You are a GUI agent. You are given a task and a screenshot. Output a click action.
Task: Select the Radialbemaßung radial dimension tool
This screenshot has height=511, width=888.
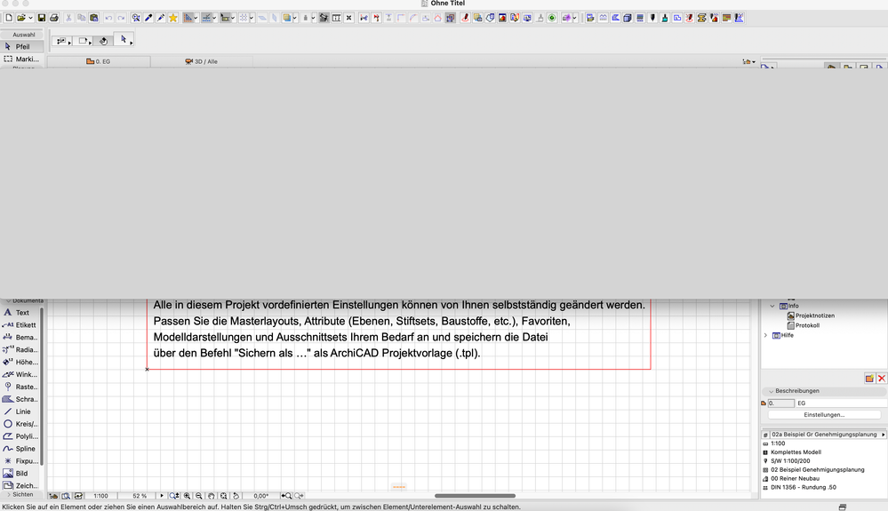[x=21, y=350]
